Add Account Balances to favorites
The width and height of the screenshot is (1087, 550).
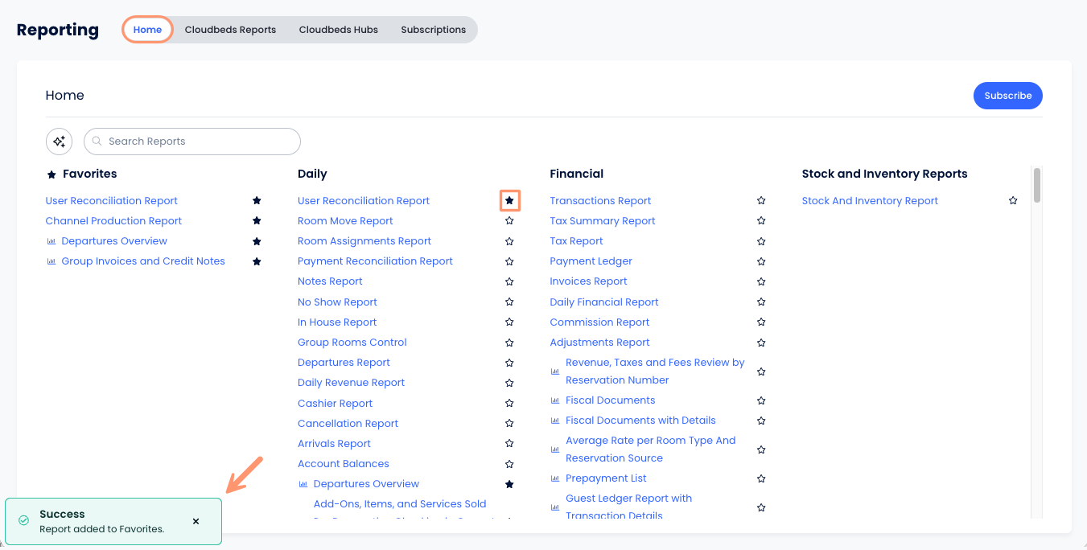coord(509,464)
